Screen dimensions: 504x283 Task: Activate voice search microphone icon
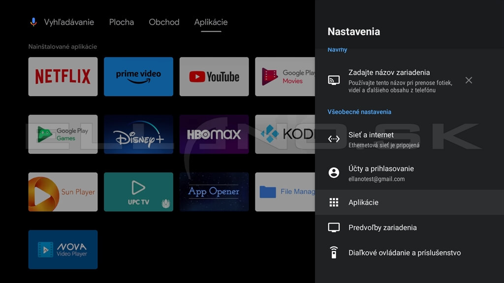pos(33,22)
